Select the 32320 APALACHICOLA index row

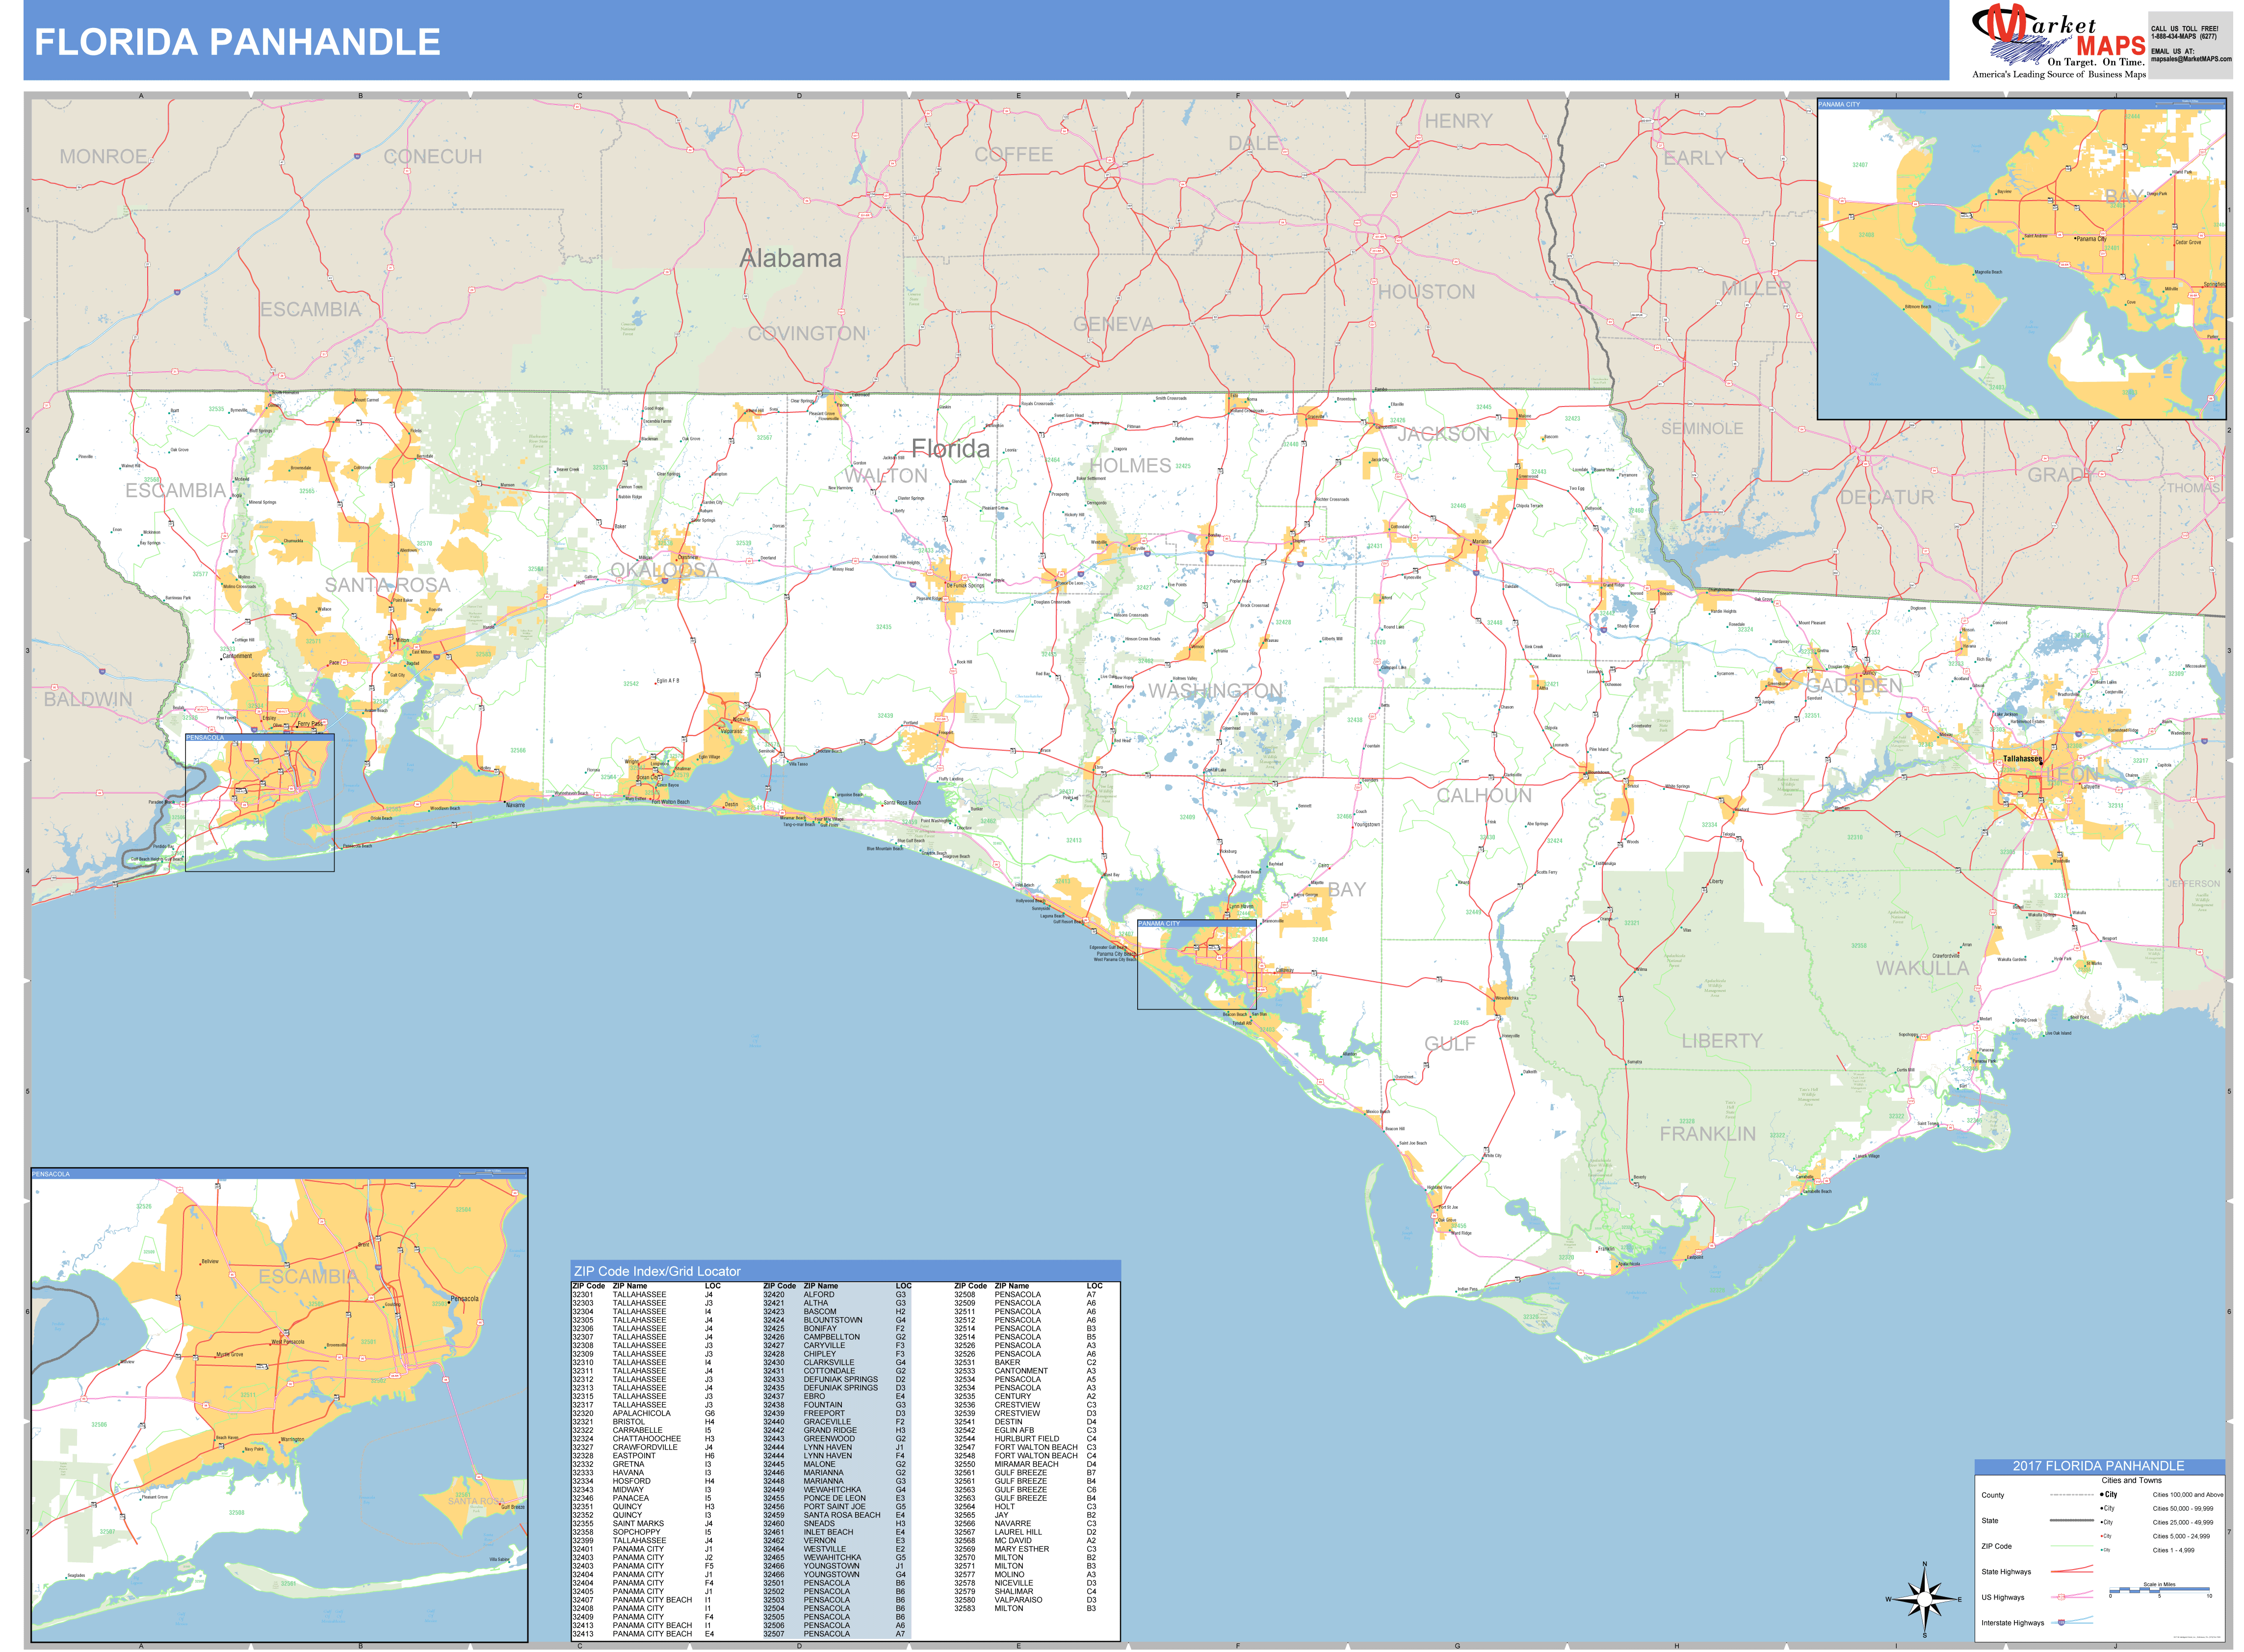[643, 1413]
